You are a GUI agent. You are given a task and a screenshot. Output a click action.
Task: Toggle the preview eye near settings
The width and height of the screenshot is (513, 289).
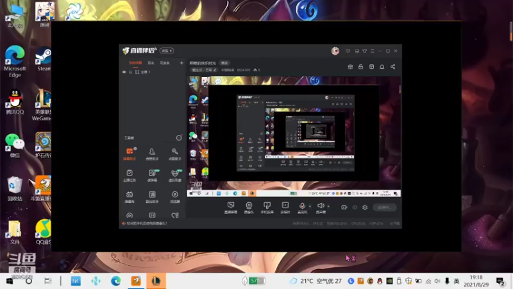(355, 207)
